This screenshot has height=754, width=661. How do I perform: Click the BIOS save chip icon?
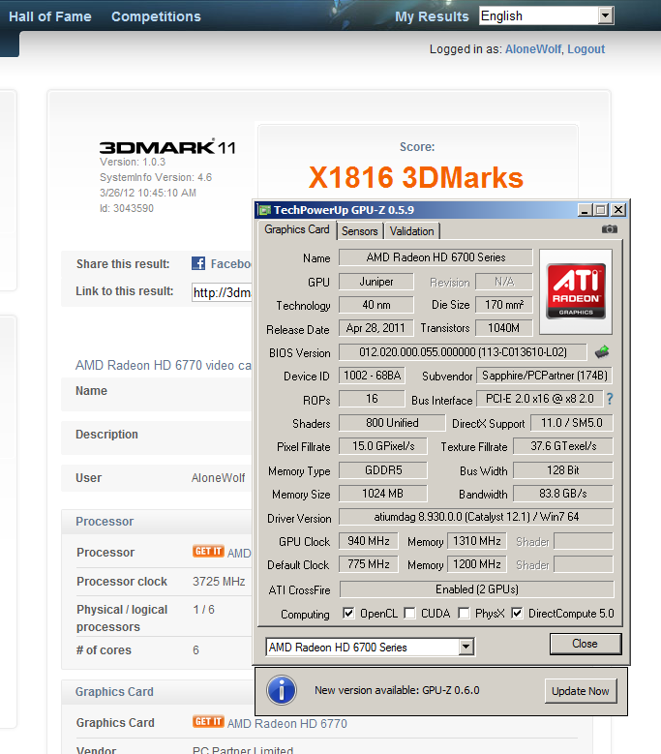tap(602, 352)
